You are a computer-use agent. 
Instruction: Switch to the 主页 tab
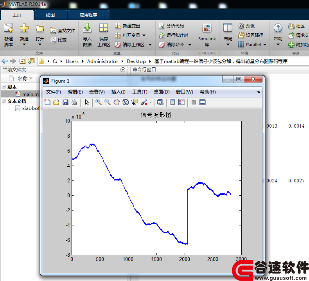[17, 15]
